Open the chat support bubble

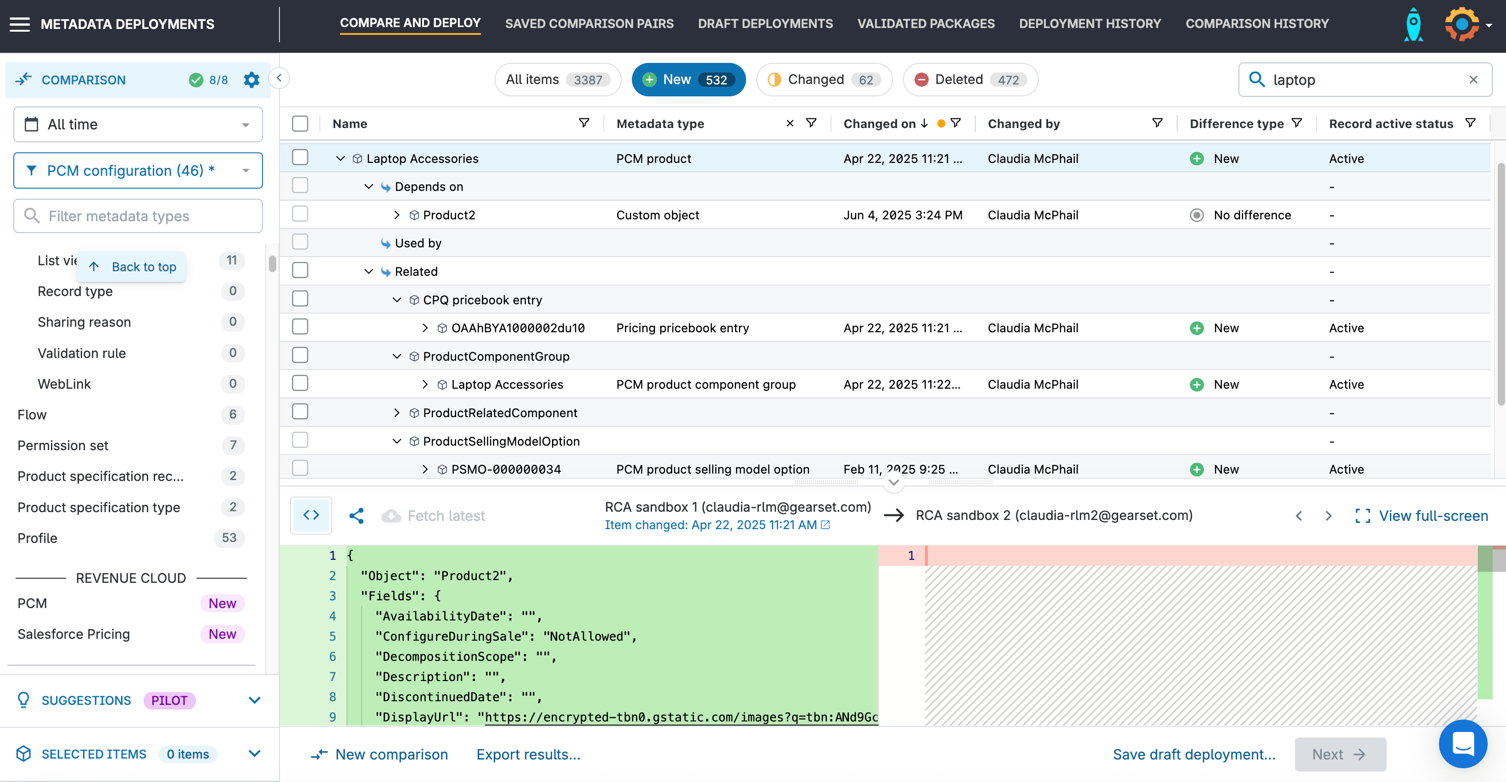pyautogui.click(x=1463, y=743)
